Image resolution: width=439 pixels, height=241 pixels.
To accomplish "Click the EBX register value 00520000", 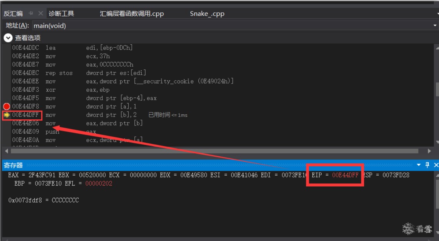I will 92,175.
